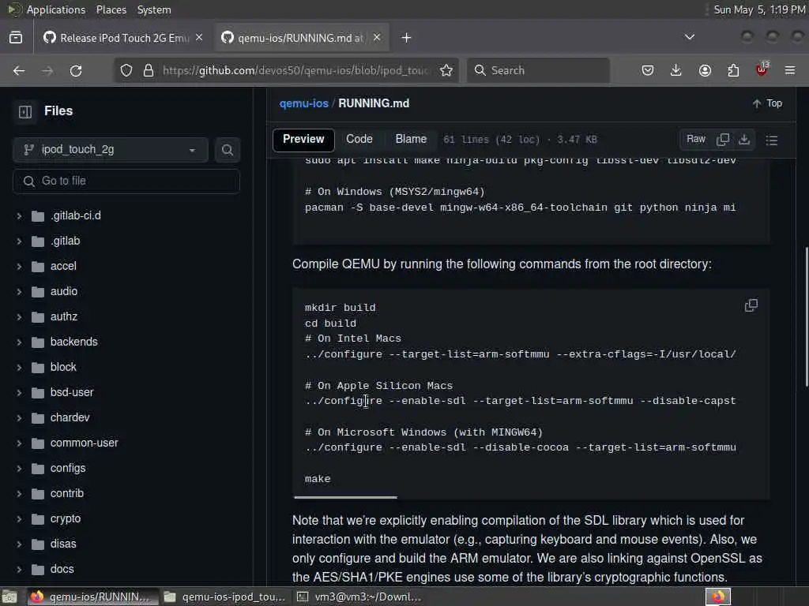Open the docs folder

point(62,569)
